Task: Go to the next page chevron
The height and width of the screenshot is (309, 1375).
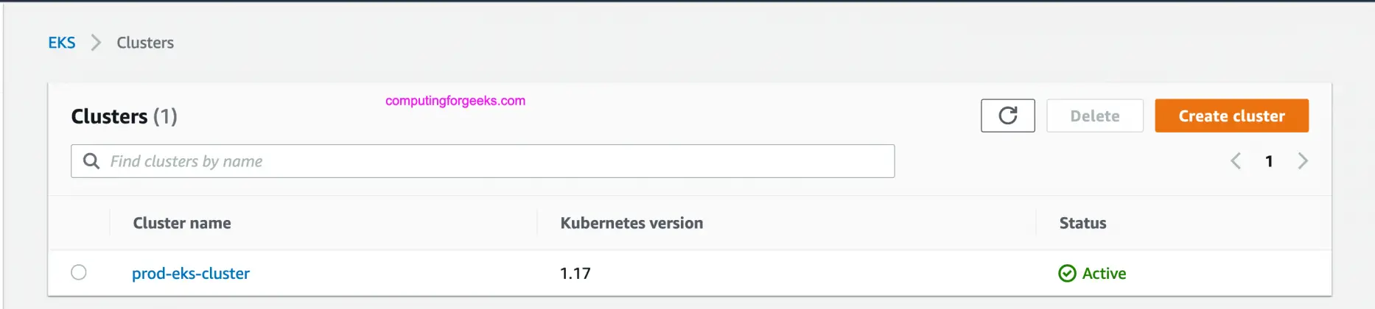Action: [x=1302, y=161]
